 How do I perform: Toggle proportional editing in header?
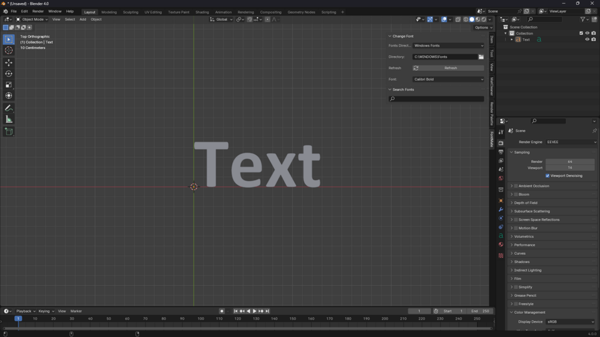tap(267, 20)
